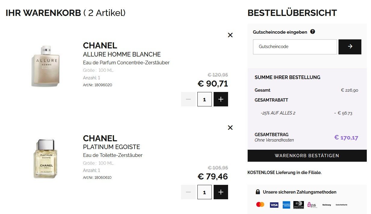The height and width of the screenshot is (214, 371).
Task: Decrease Allure Homme Blanche quantity with minus
Action: click(188, 99)
